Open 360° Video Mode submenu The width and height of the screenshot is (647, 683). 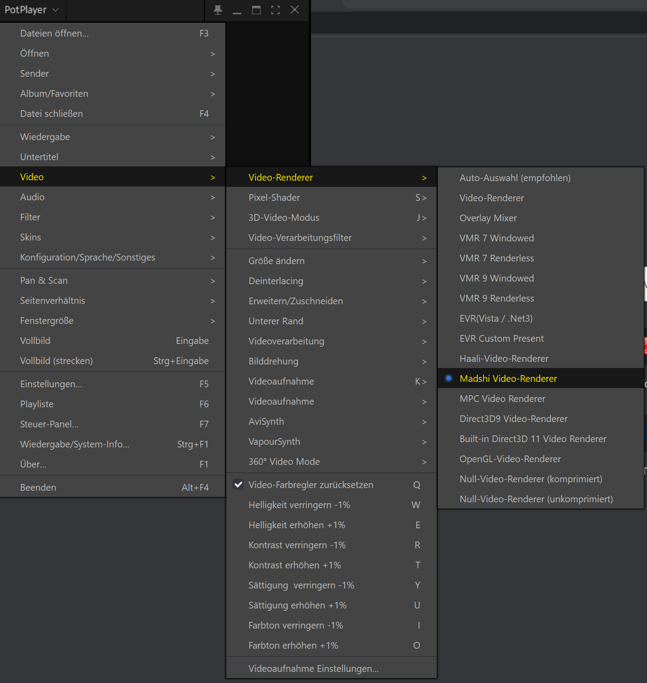(332, 461)
